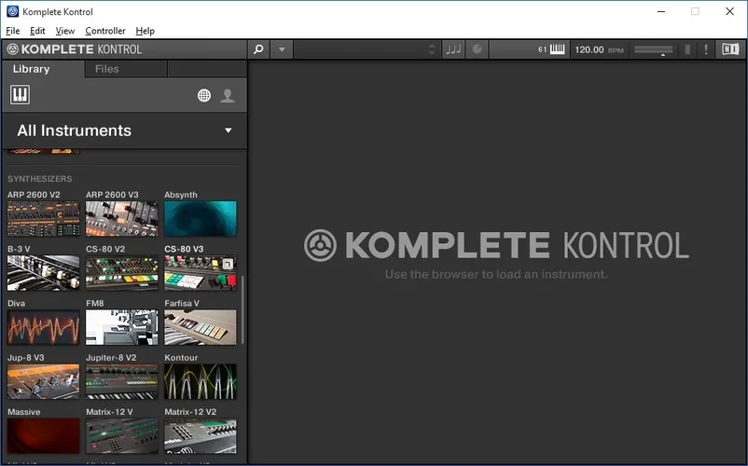Open the Help menu

(145, 31)
